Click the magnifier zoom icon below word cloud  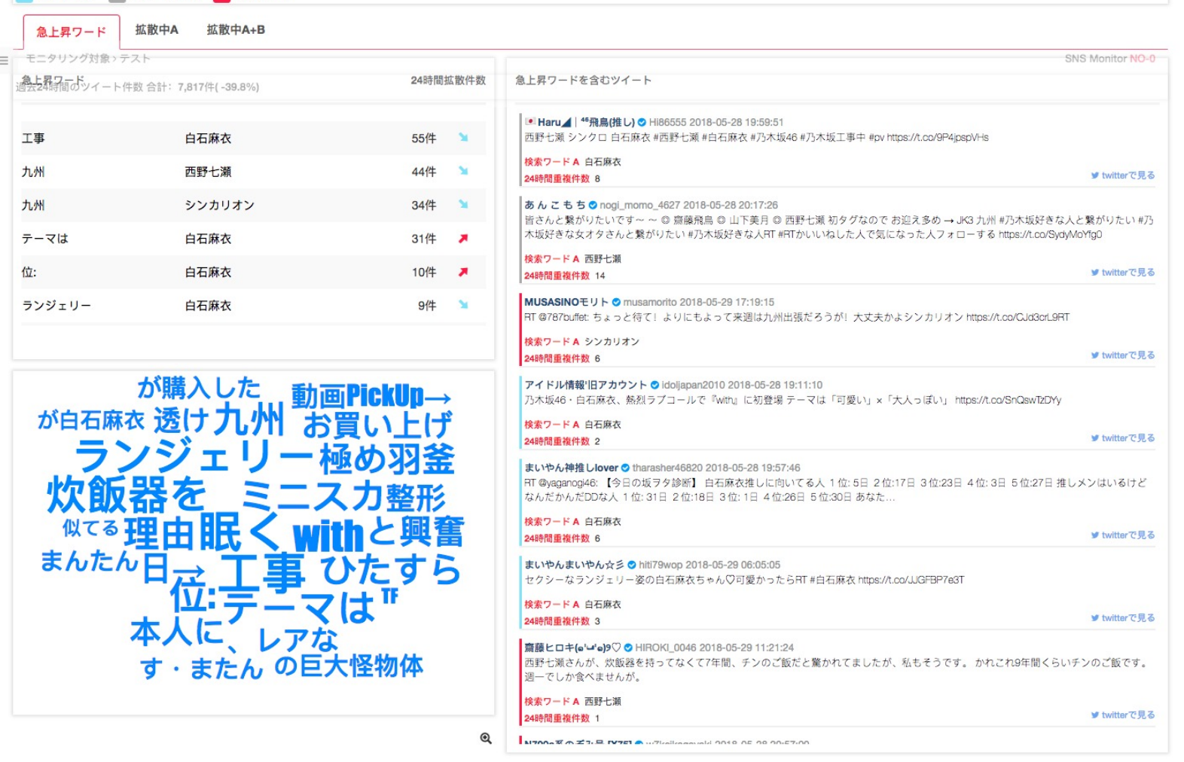[486, 739]
